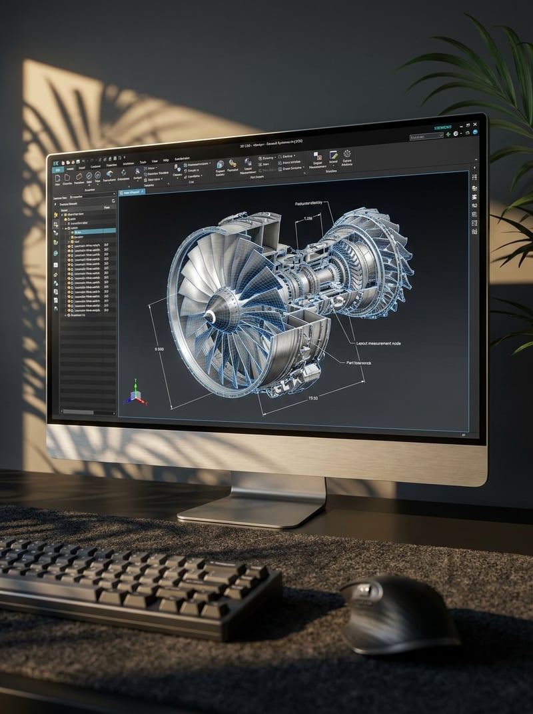
Task: Click the blank new-document icon in the ribbon
Action: click(x=57, y=179)
